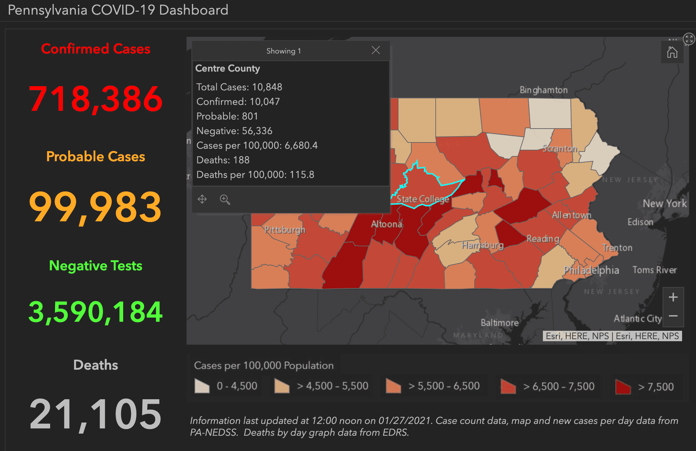
Task: Click the Probable Cases heading
Action: [x=96, y=156]
